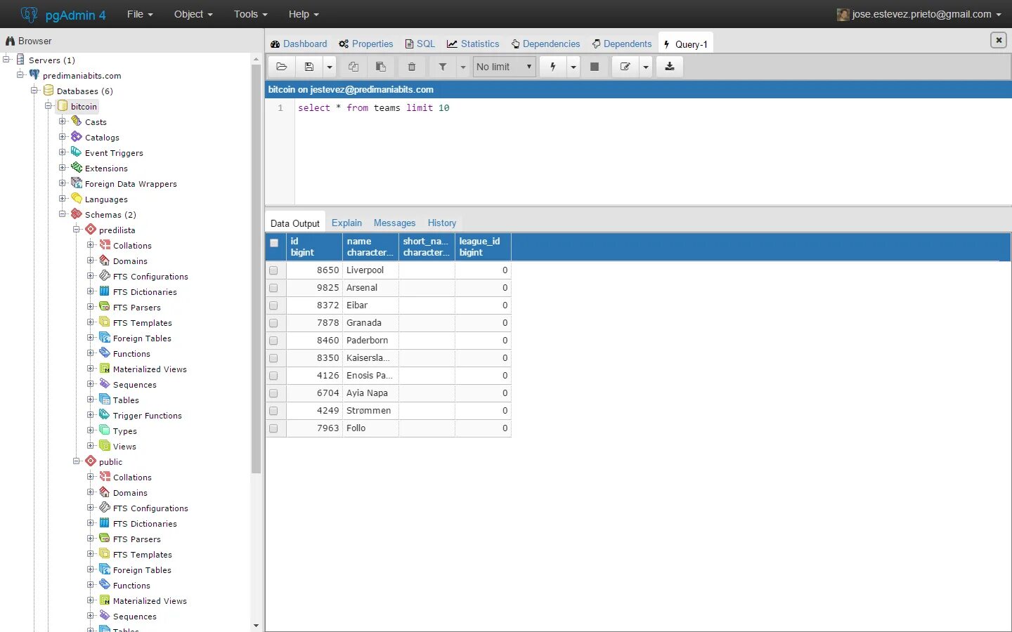Check the Eibar row checkbox

pyautogui.click(x=273, y=305)
